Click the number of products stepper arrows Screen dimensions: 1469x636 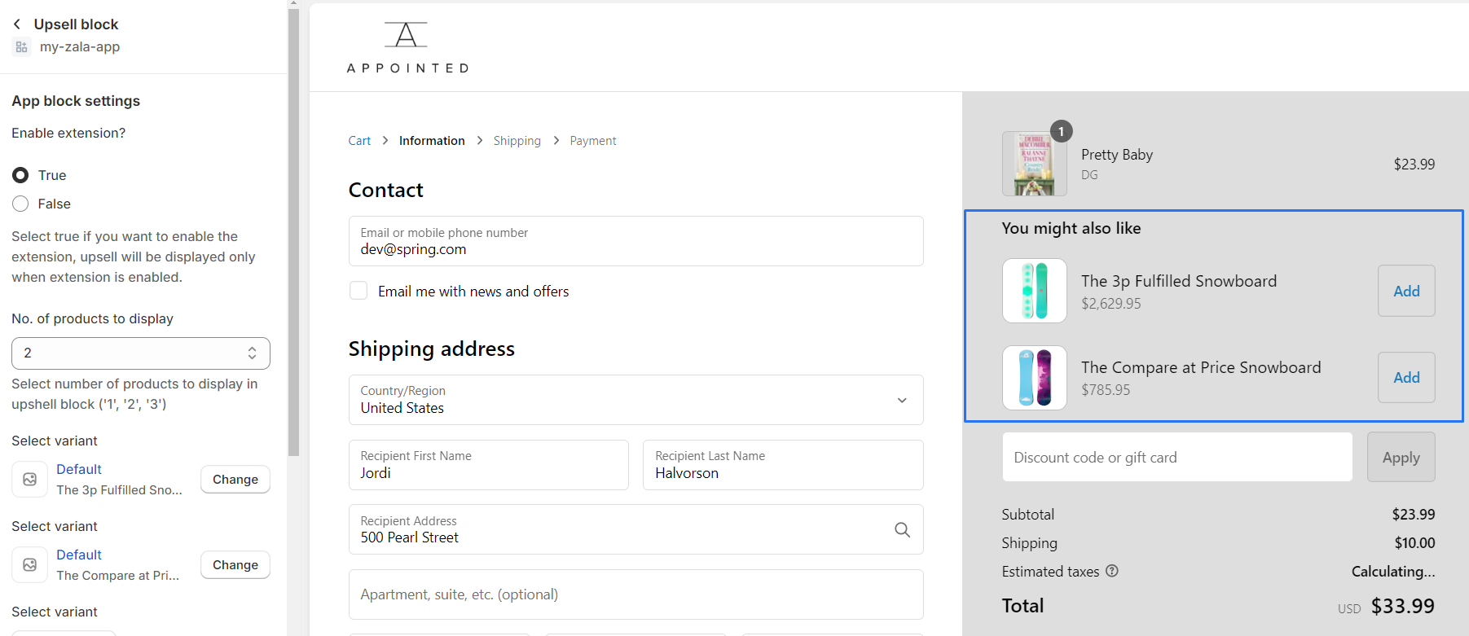click(252, 353)
